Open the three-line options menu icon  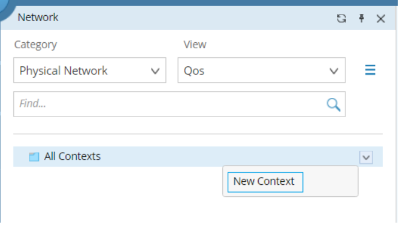pos(370,70)
